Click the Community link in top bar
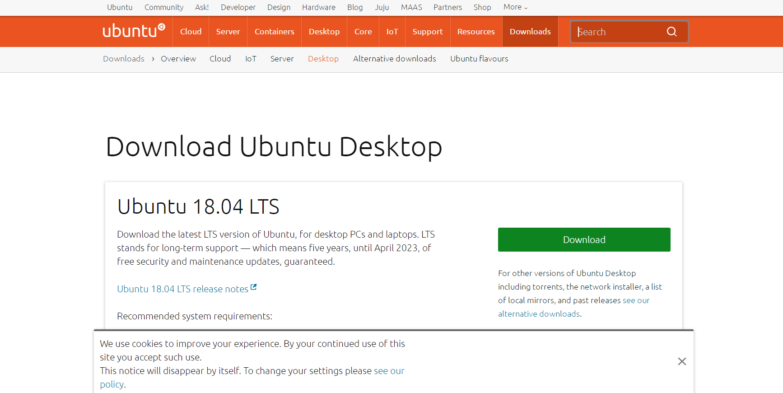783x393 pixels. coord(164,7)
